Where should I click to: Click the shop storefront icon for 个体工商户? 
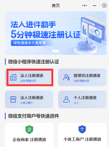point(13,99)
